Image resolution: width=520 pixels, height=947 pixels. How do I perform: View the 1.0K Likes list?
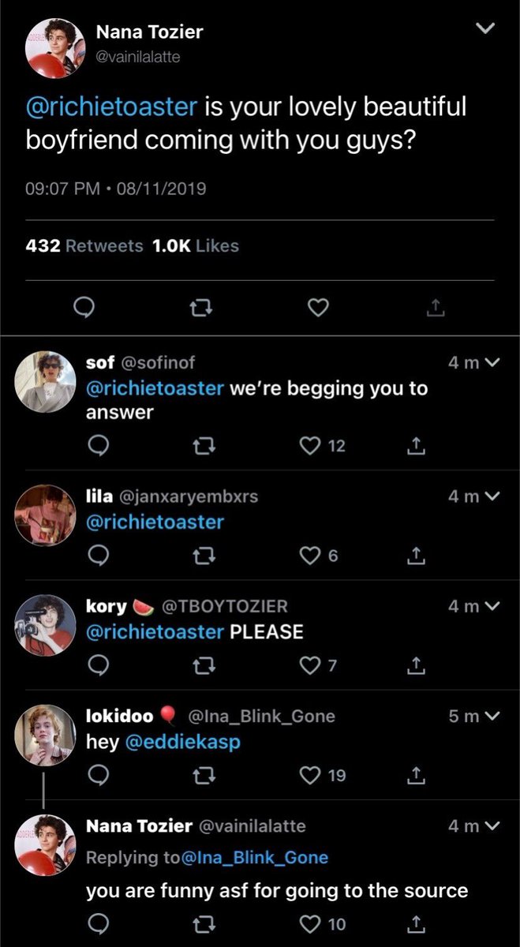point(195,246)
